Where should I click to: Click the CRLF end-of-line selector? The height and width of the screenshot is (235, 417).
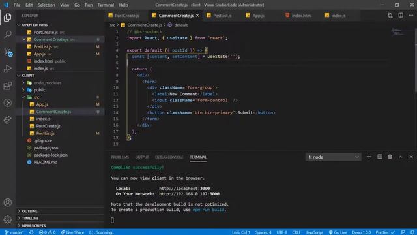click(x=296, y=232)
